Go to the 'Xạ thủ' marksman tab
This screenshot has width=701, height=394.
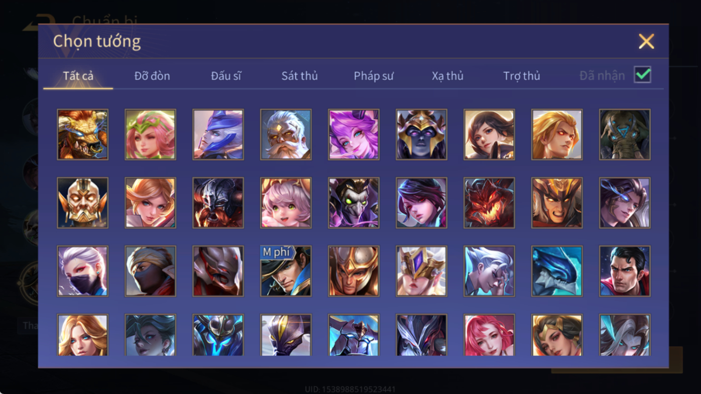447,76
